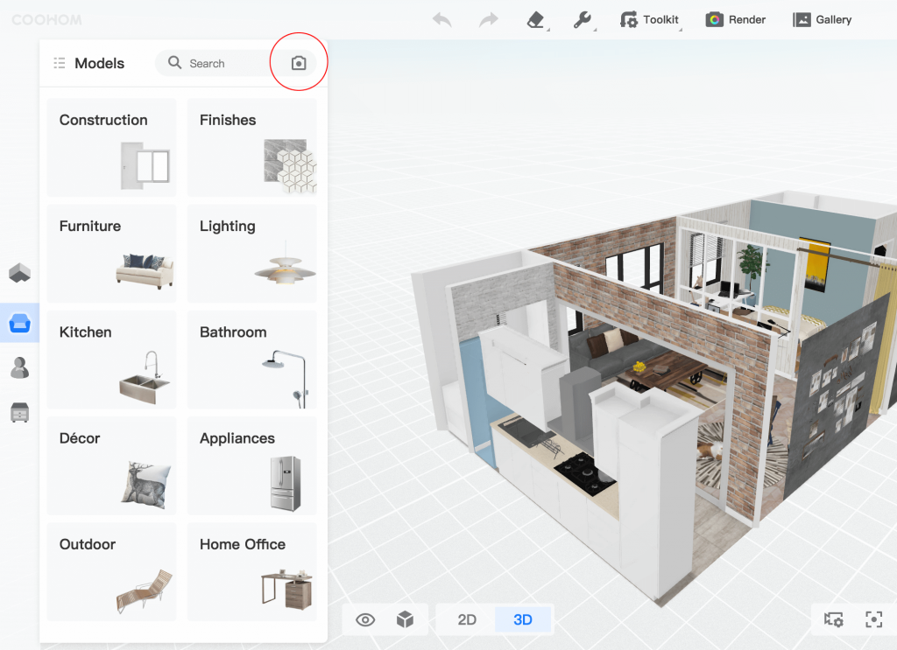This screenshot has height=650, width=897.
Task: Switch to 2D view
Action: coord(467,619)
